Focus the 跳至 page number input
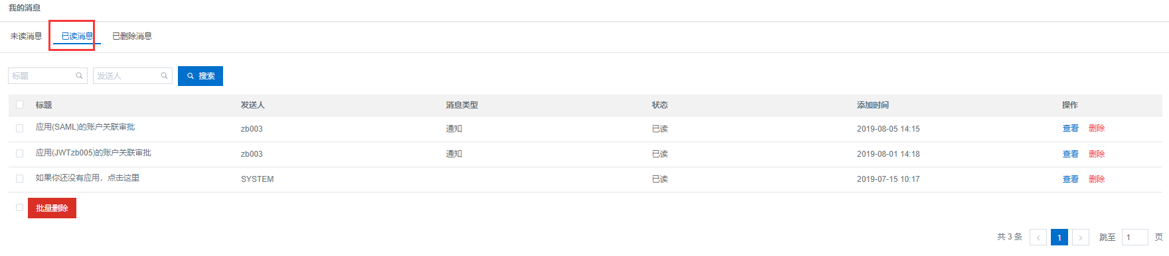This screenshot has width=1169, height=256. tap(1135, 237)
